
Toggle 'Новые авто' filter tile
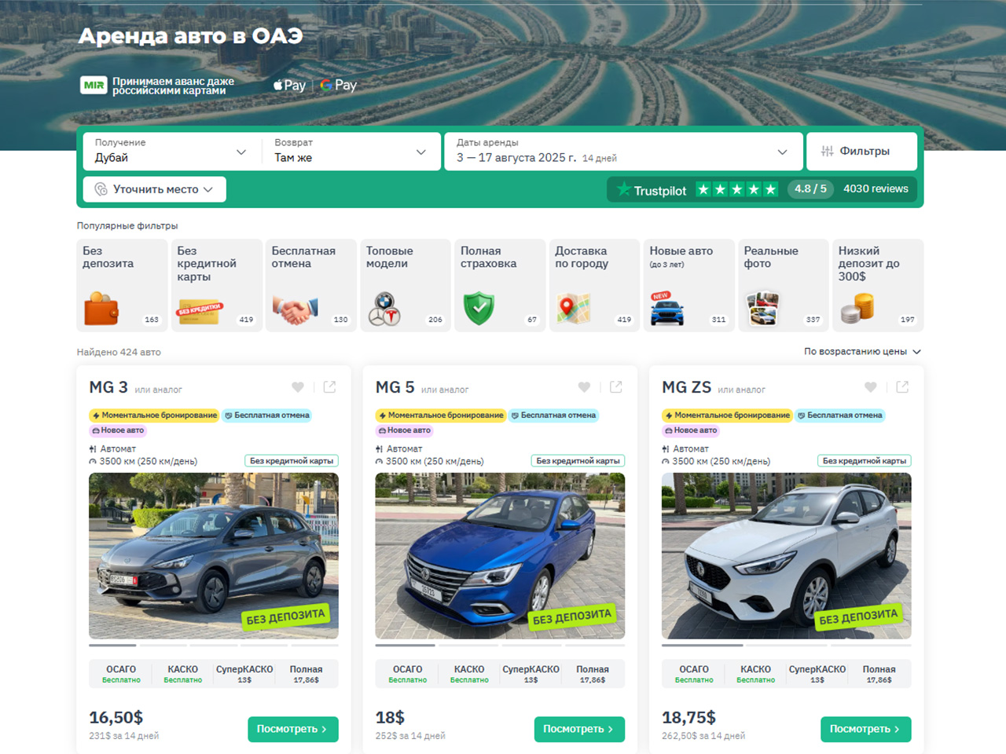point(688,285)
